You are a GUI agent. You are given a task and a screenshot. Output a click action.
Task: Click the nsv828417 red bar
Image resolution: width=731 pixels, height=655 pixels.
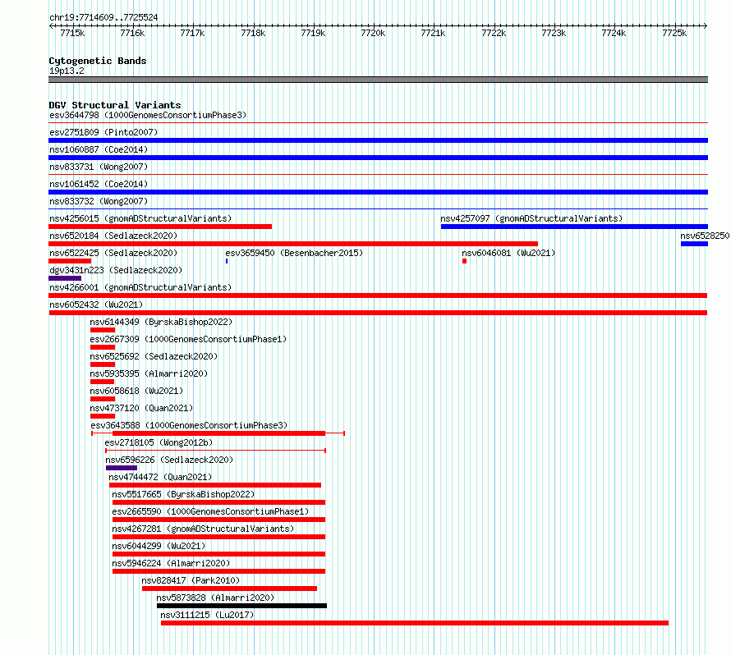pyautogui.click(x=229, y=589)
